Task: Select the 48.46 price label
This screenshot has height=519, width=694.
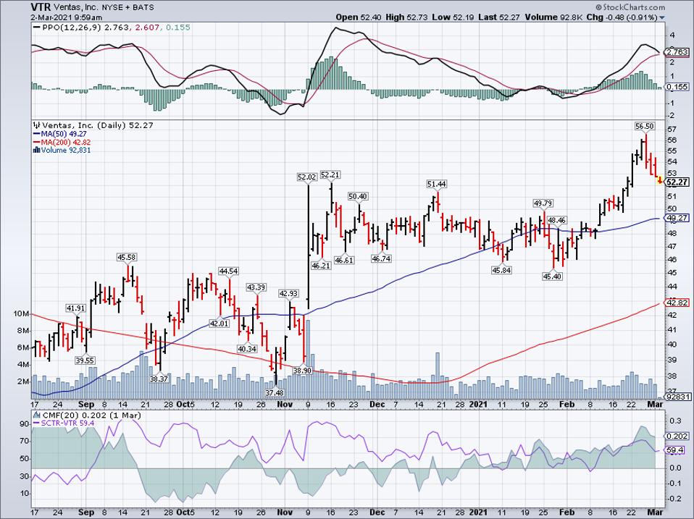Action: coord(556,220)
